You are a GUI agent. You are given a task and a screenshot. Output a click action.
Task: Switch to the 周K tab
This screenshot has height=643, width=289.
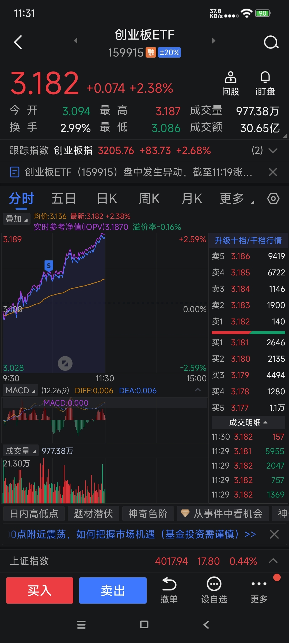[149, 199]
